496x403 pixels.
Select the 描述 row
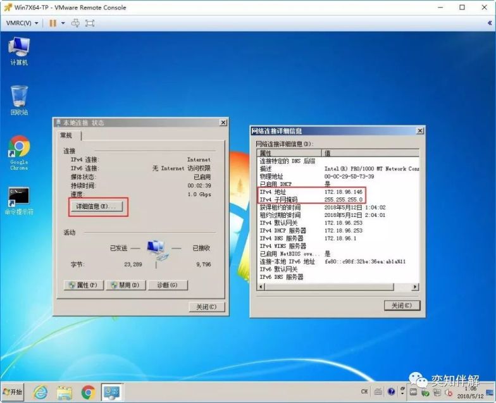pyautogui.click(x=338, y=168)
